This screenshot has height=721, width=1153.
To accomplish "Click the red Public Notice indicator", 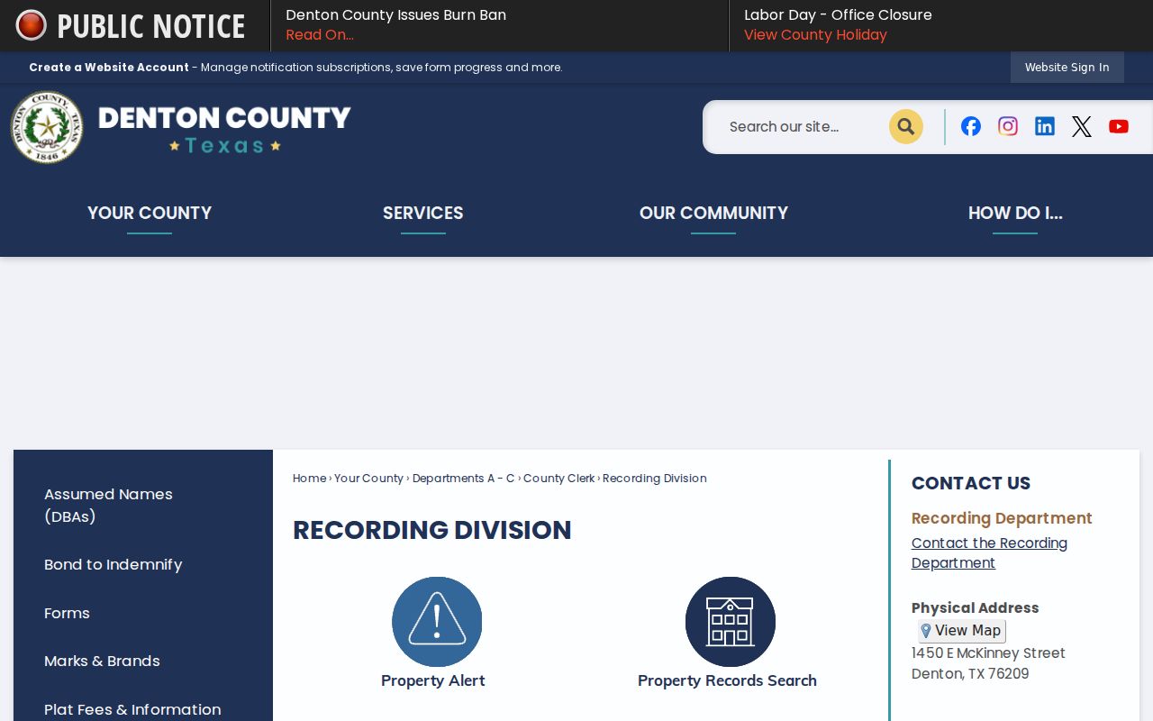I will [31, 25].
